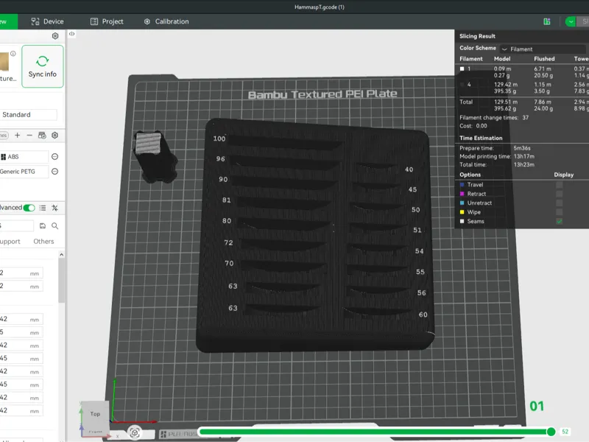Click the Slicing Result header
The width and height of the screenshot is (589, 442).
(x=477, y=36)
